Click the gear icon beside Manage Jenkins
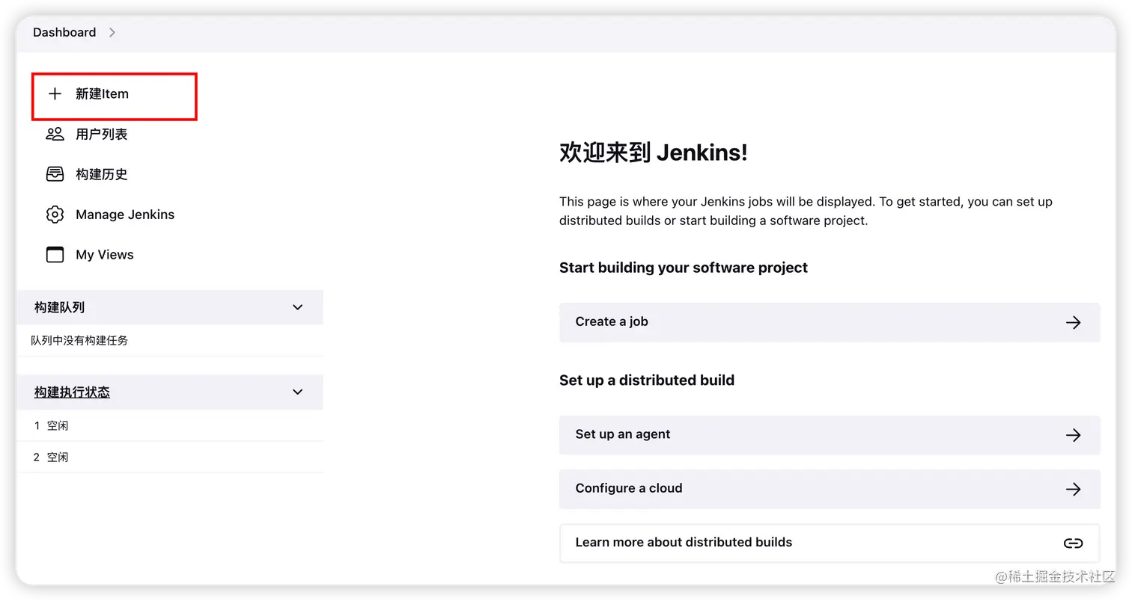This screenshot has height=601, width=1132. [55, 215]
